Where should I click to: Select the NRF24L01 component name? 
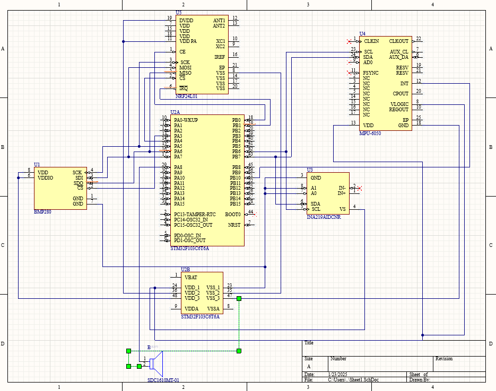click(x=186, y=96)
